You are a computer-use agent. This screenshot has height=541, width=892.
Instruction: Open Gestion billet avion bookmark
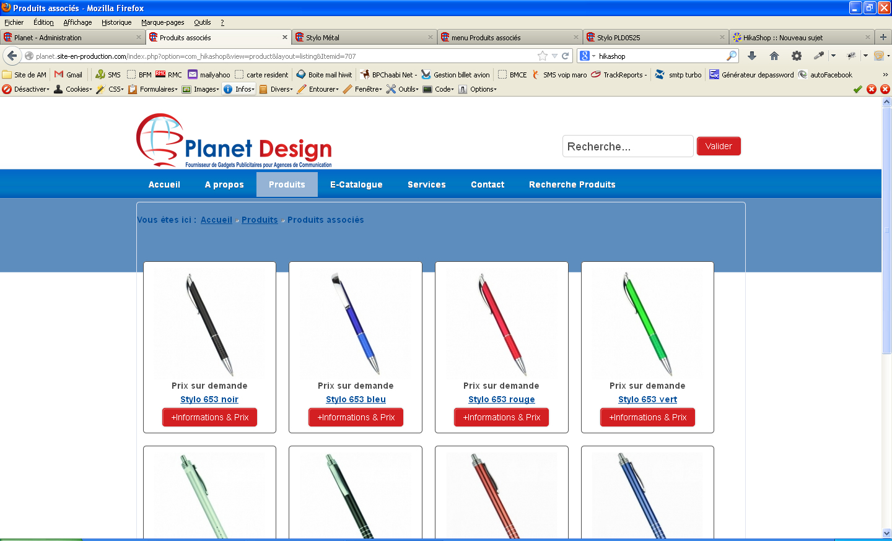click(455, 74)
